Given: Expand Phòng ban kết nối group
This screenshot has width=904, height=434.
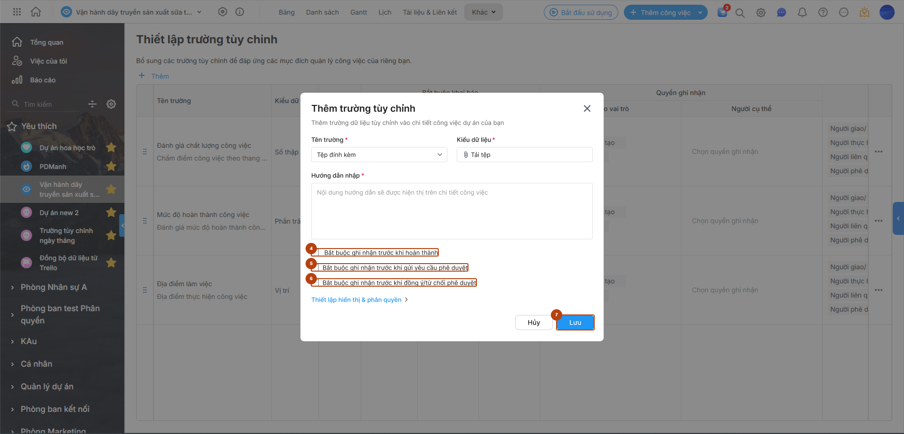Looking at the screenshot, I should click(x=12, y=410).
